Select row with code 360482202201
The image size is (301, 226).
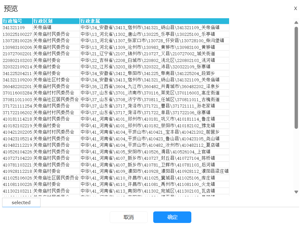tap(17, 86)
